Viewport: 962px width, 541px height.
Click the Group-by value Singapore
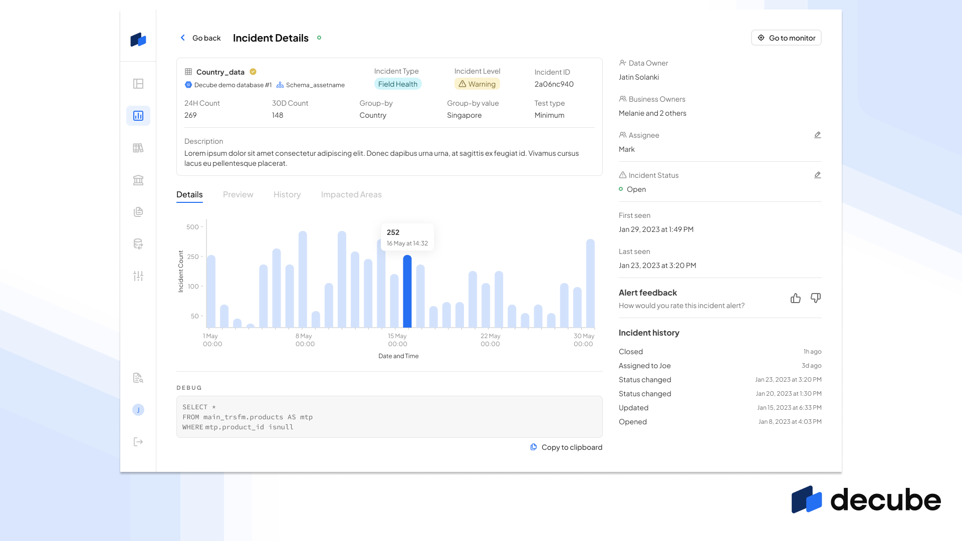coord(464,115)
